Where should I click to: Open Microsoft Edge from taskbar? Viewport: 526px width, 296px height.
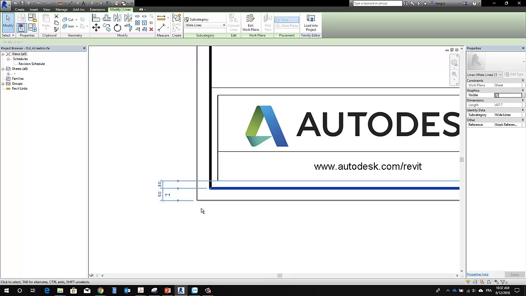47,291
